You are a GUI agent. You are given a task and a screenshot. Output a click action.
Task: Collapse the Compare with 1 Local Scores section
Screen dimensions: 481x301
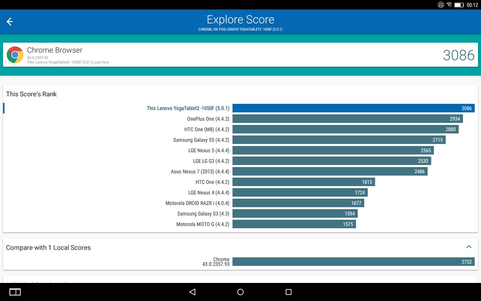coord(469,247)
